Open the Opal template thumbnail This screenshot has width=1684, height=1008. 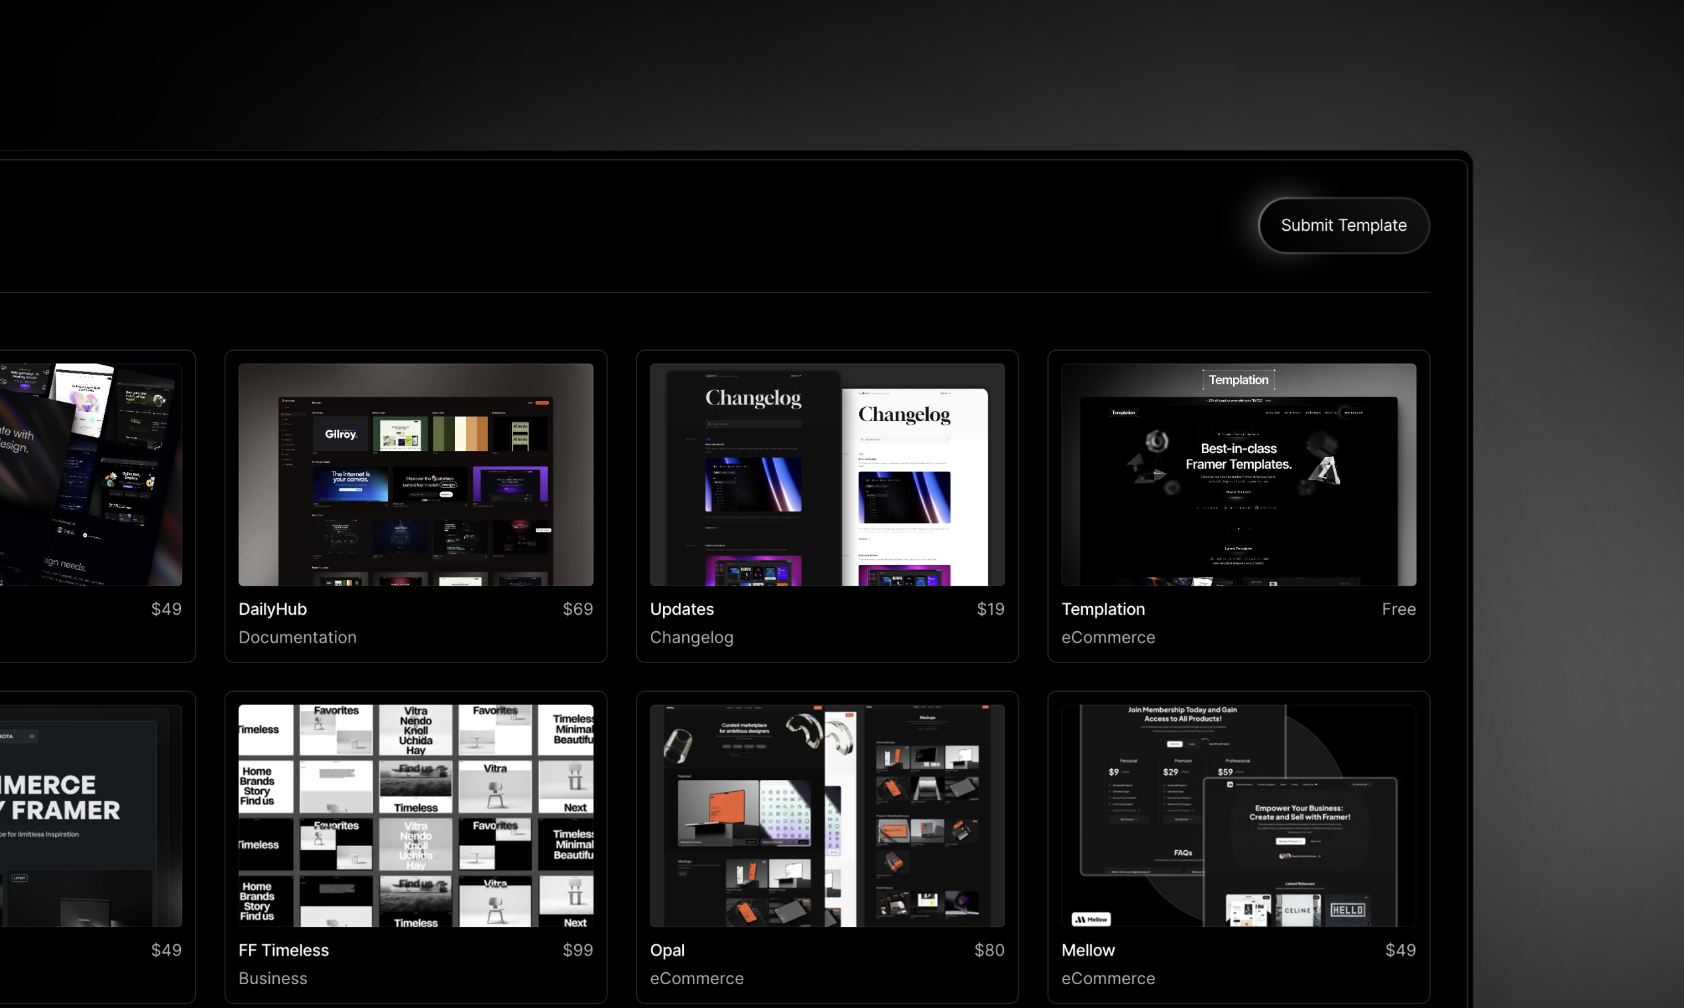click(x=827, y=815)
